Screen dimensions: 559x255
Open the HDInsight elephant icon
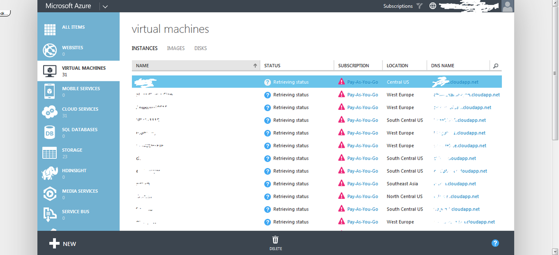[50, 173]
